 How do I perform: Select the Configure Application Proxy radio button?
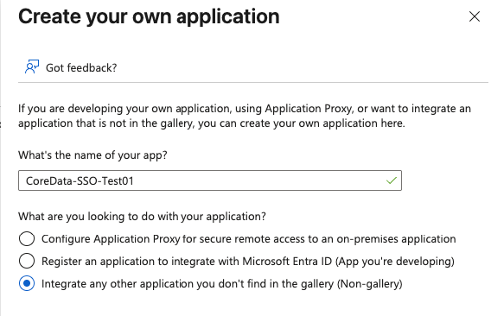point(27,238)
